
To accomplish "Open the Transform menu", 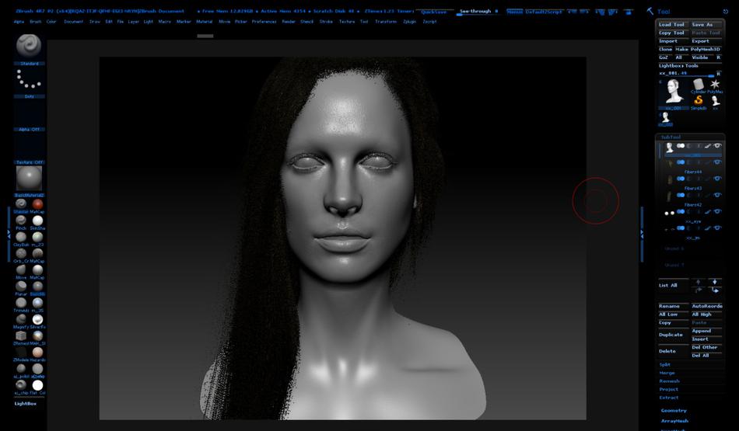I will pos(386,22).
